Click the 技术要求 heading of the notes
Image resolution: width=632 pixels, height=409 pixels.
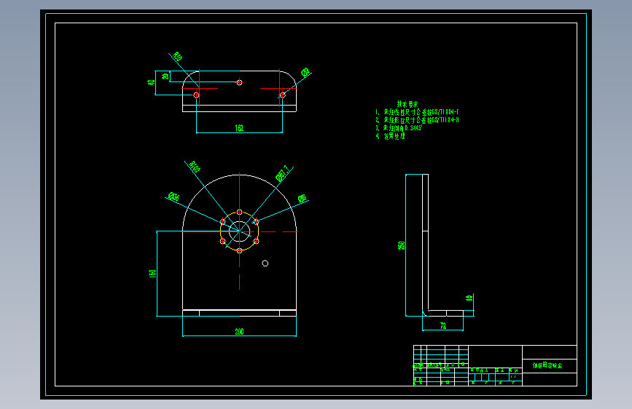(x=407, y=104)
